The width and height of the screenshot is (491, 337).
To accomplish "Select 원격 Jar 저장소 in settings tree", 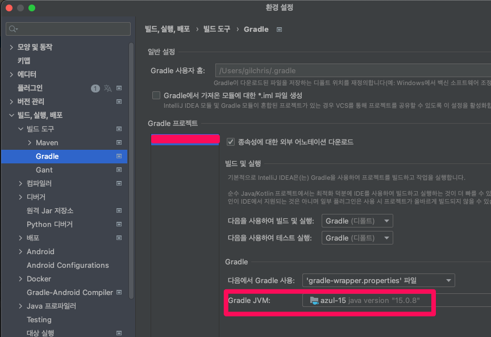I will click(50, 210).
